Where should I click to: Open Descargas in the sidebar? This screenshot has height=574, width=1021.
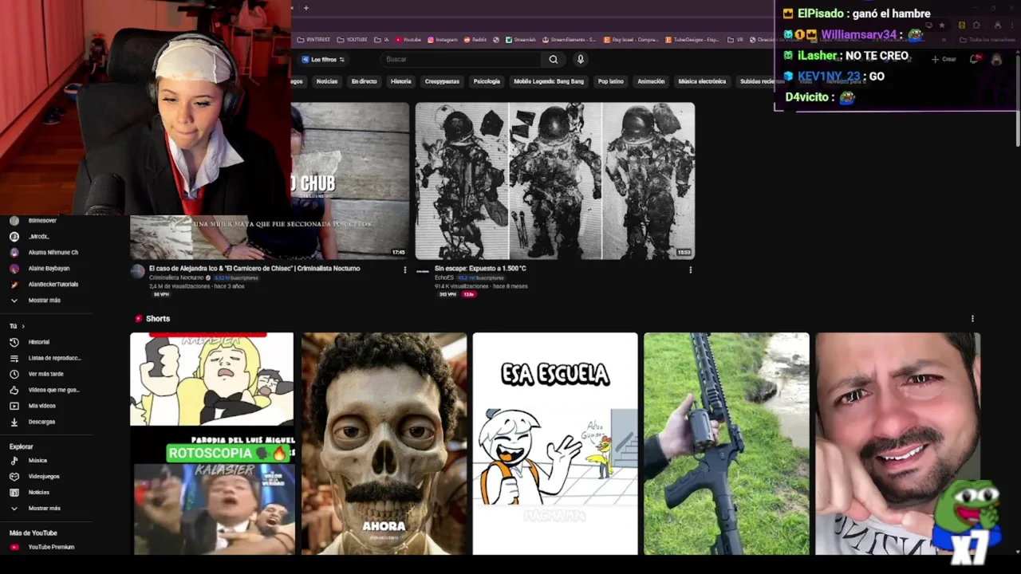[x=34, y=422]
